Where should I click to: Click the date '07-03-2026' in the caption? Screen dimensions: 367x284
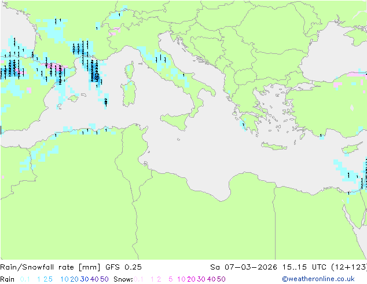point(251,267)
